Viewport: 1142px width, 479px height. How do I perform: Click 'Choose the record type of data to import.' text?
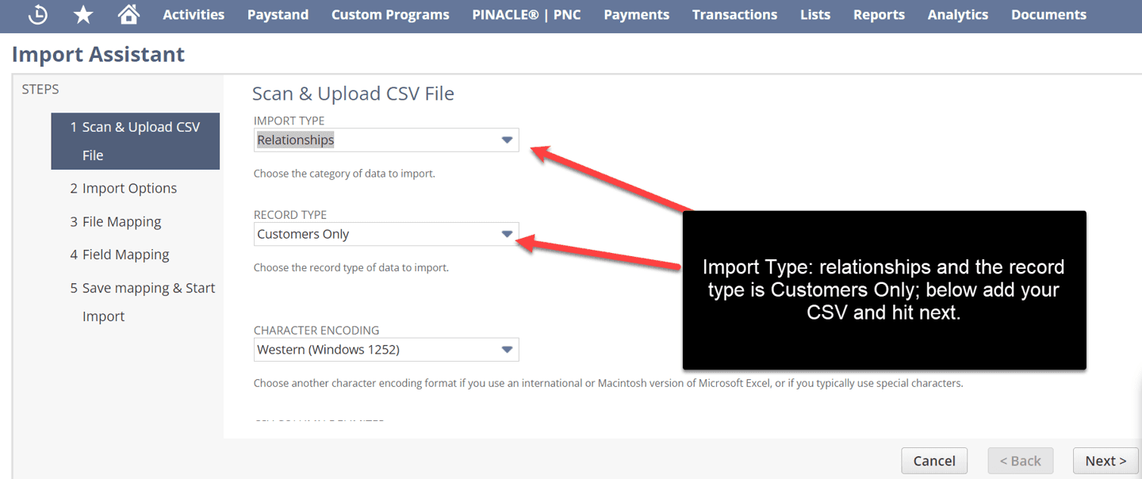pyautogui.click(x=351, y=268)
